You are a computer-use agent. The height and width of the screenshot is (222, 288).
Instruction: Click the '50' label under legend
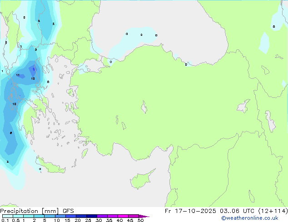tap(140, 220)
